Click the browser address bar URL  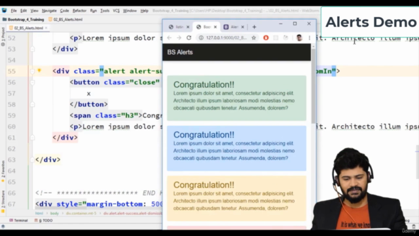click(x=226, y=38)
